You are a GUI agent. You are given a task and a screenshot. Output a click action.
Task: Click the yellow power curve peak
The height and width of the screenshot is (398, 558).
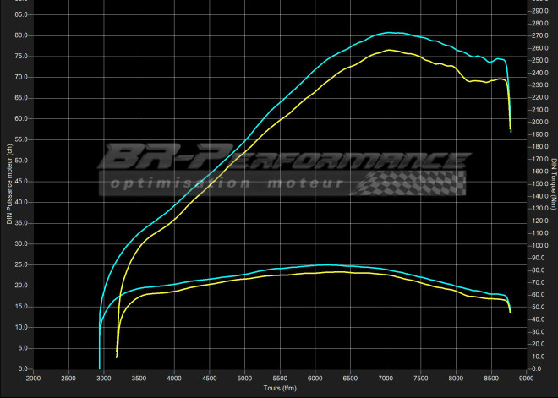[x=388, y=50]
